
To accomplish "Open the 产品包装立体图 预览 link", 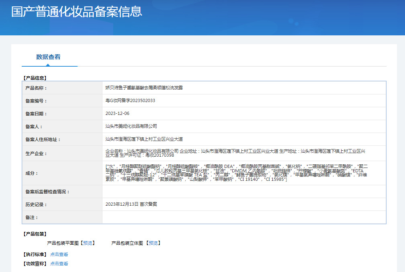I will (153, 243).
